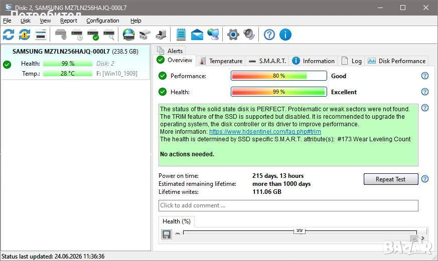The image size is (438, 261).
Task: Click the help icon beside status text box
Action: click(x=424, y=108)
